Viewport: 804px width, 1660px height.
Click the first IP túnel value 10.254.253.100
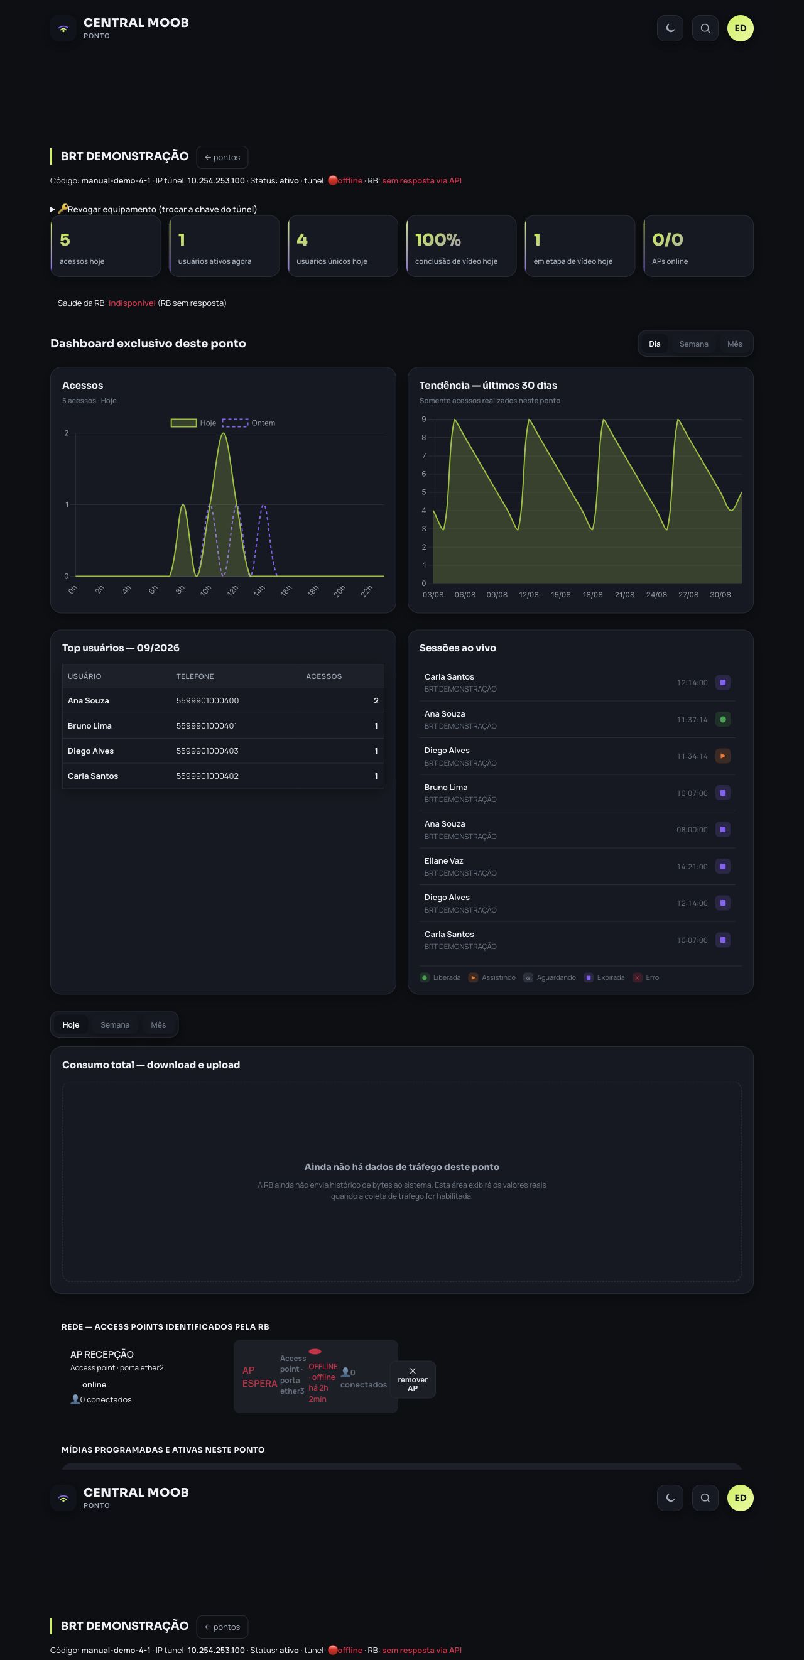point(217,180)
